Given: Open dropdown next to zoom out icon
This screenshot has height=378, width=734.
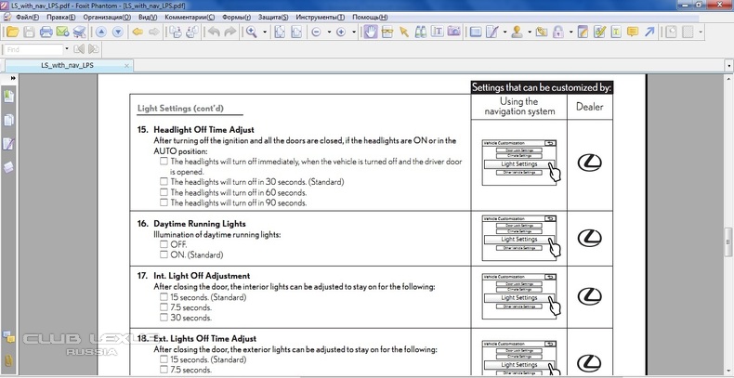Looking at the screenshot, I should [329, 33].
